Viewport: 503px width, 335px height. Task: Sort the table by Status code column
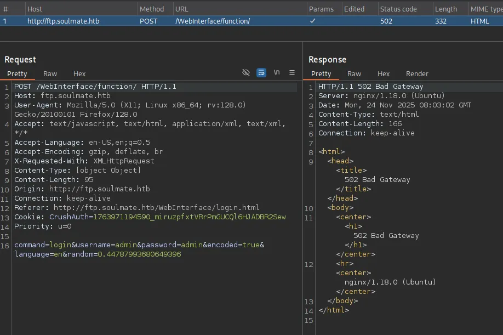[x=398, y=9]
